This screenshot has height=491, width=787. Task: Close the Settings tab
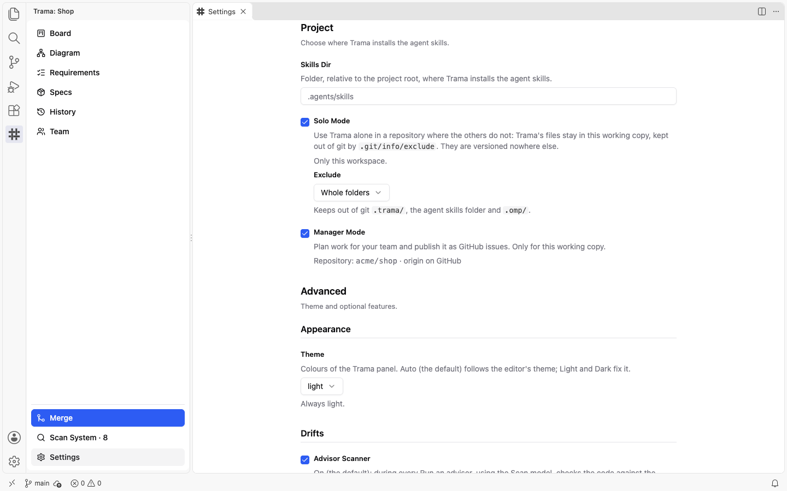tap(243, 11)
